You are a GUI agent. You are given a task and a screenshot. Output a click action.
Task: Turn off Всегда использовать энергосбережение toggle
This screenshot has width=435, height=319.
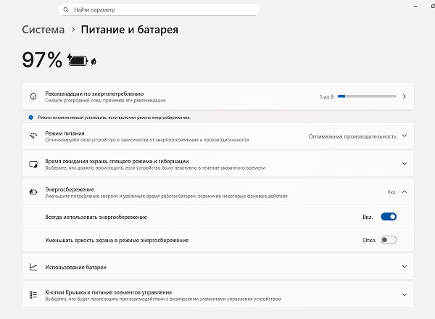coord(389,216)
